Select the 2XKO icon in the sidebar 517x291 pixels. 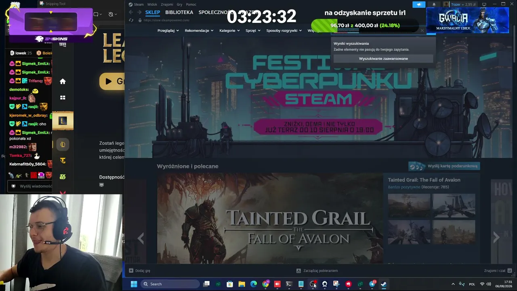(63, 177)
